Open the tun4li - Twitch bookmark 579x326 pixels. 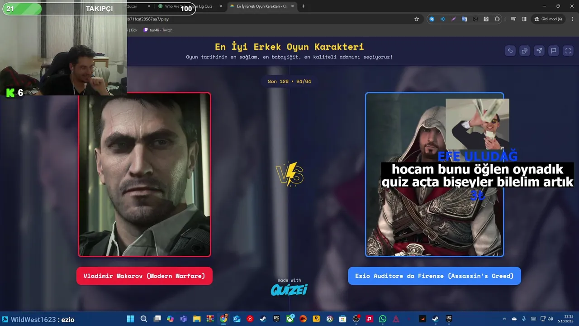click(x=158, y=30)
